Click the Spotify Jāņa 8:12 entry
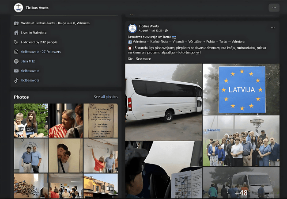 pos(29,61)
